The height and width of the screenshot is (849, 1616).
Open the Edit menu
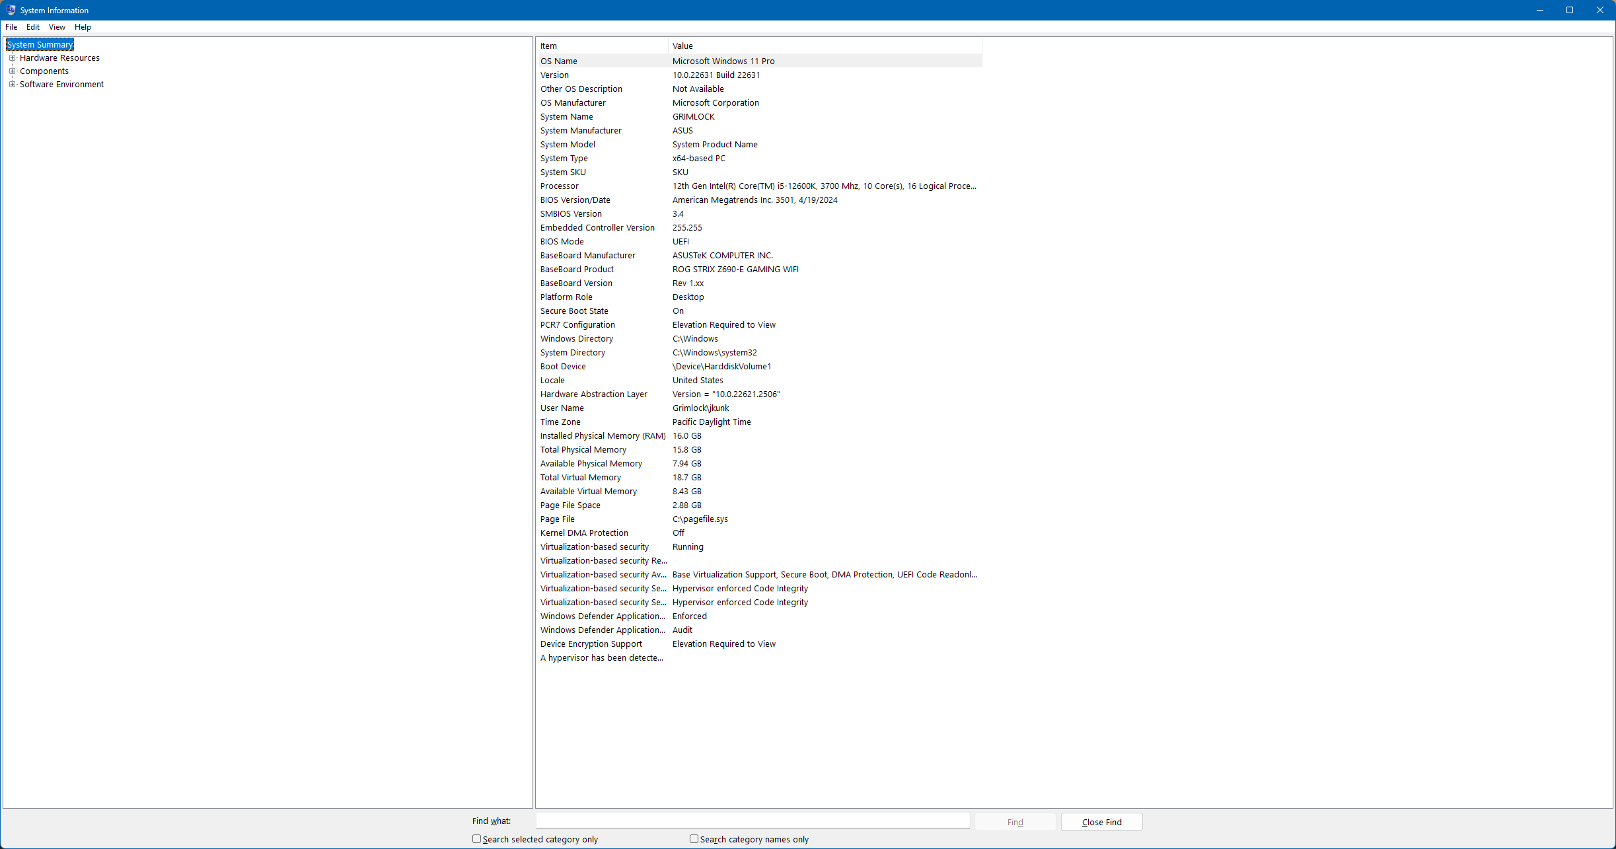[x=33, y=27]
